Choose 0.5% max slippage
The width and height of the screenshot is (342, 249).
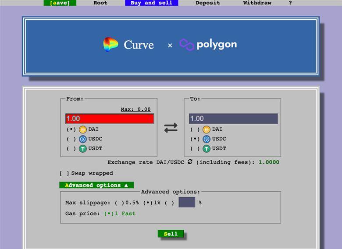(127, 203)
